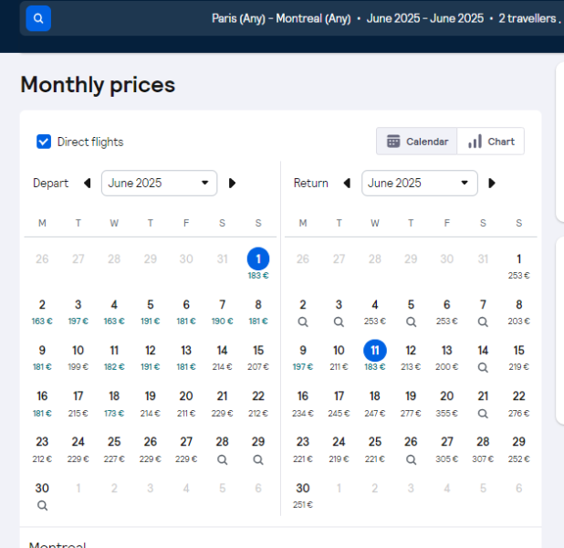Choose depart June 4 at 163 €
Viewport: 564px width, 548px height.
click(x=114, y=311)
